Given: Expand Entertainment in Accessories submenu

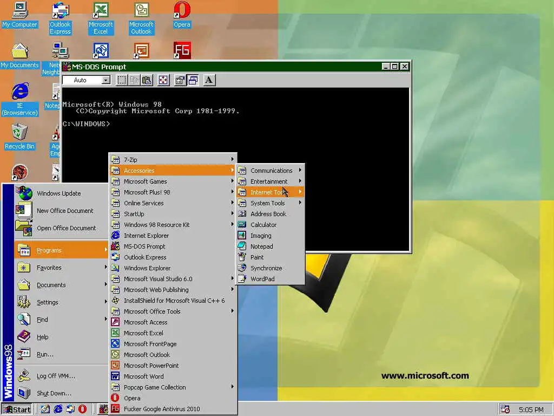Looking at the screenshot, I should point(271,181).
